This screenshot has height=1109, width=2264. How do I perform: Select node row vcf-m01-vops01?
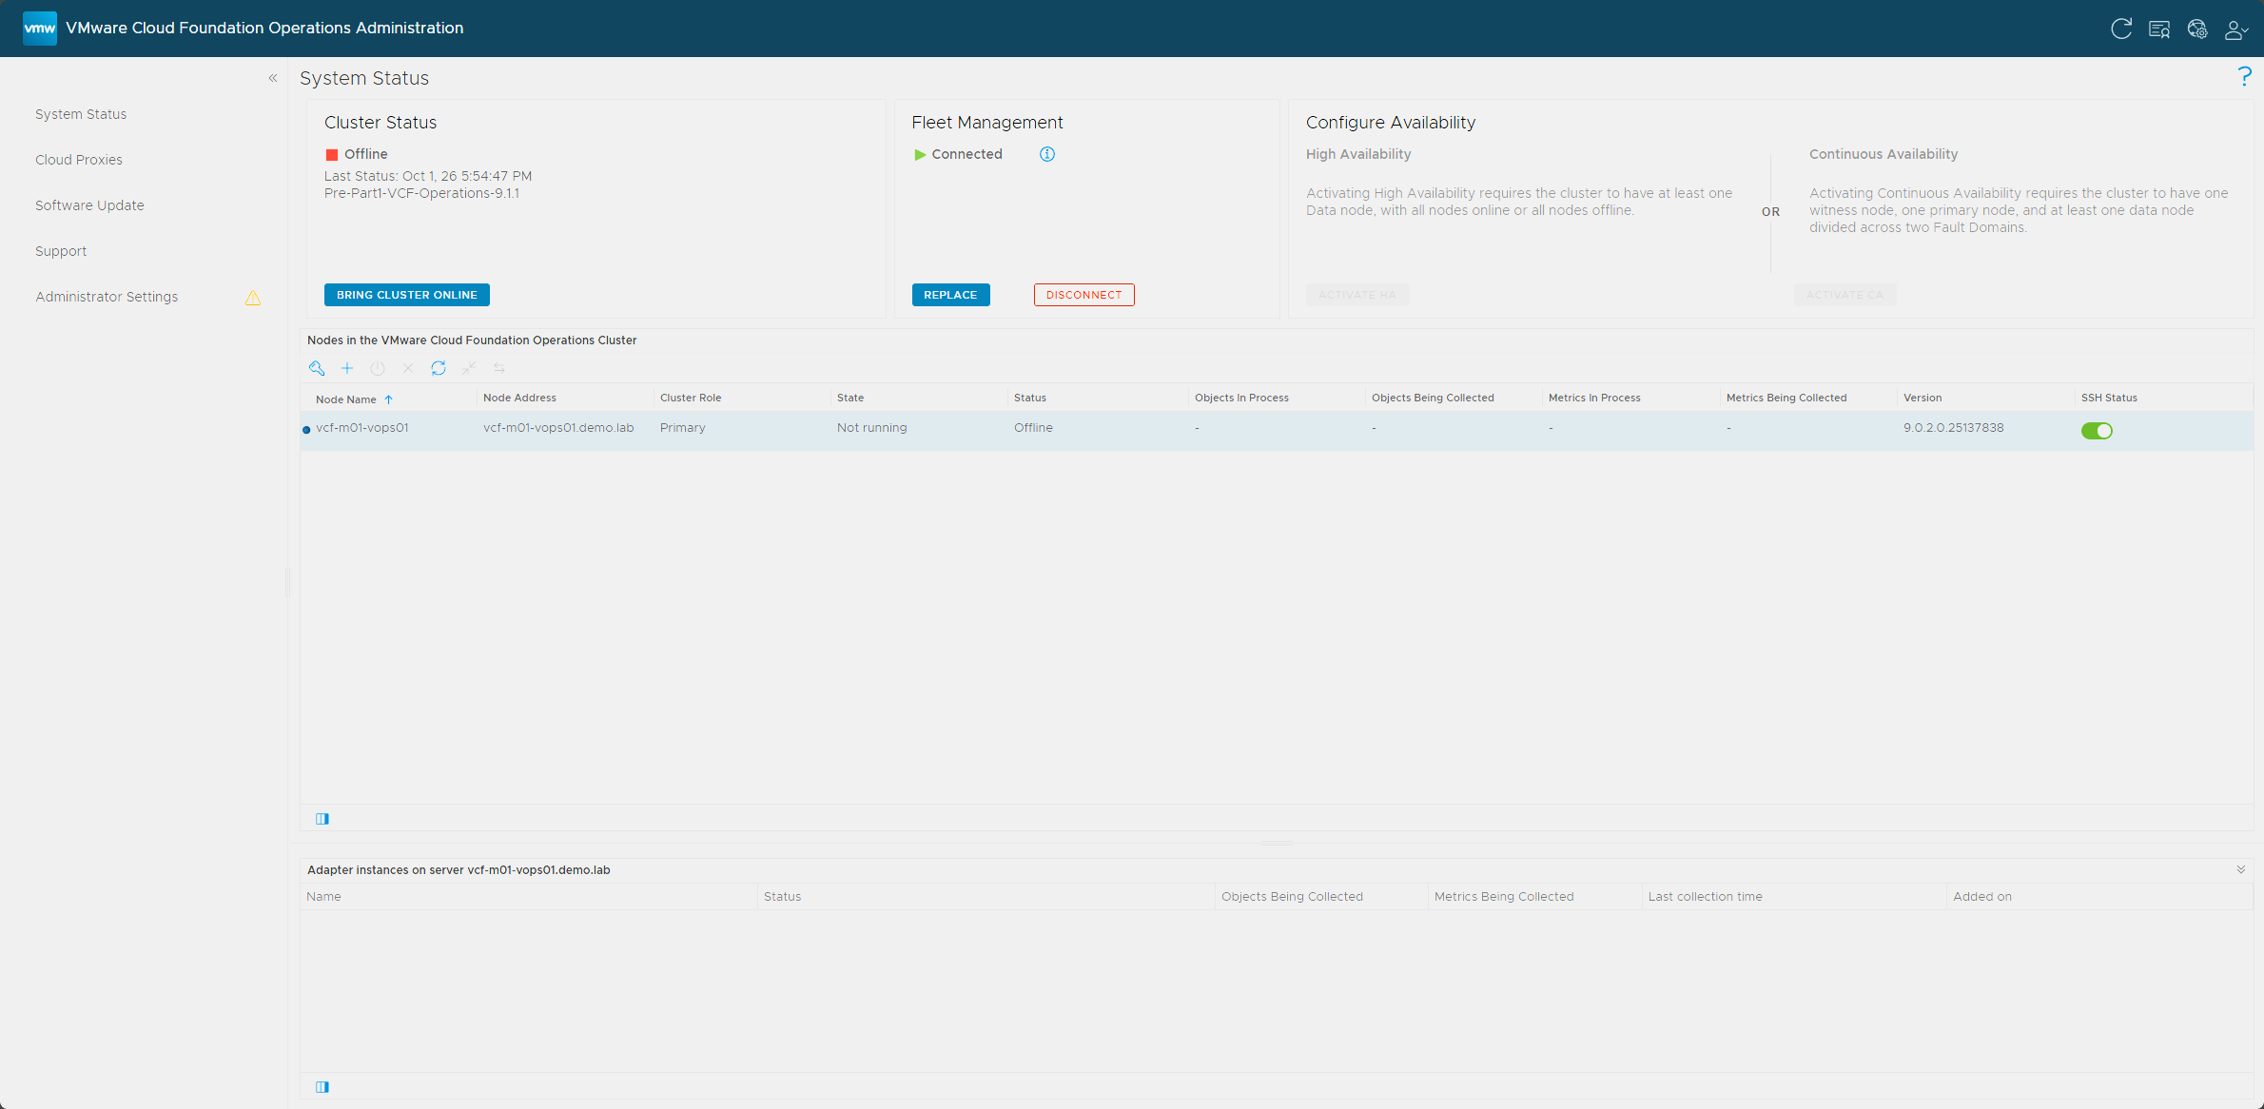1277,430
